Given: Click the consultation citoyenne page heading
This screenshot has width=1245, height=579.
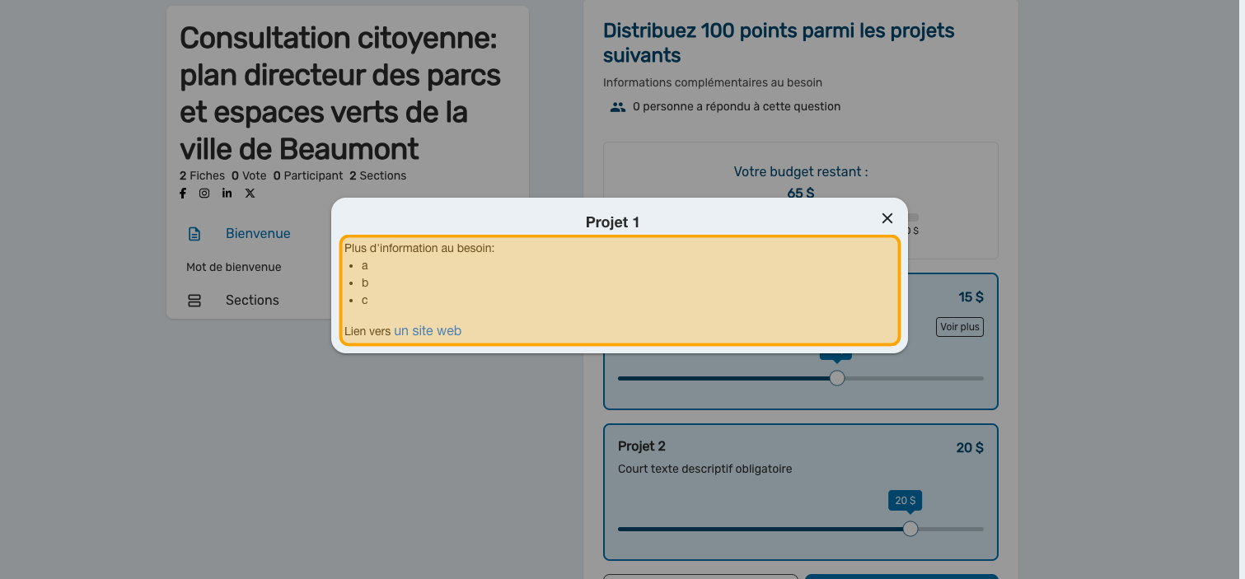Looking at the screenshot, I should coord(339,93).
